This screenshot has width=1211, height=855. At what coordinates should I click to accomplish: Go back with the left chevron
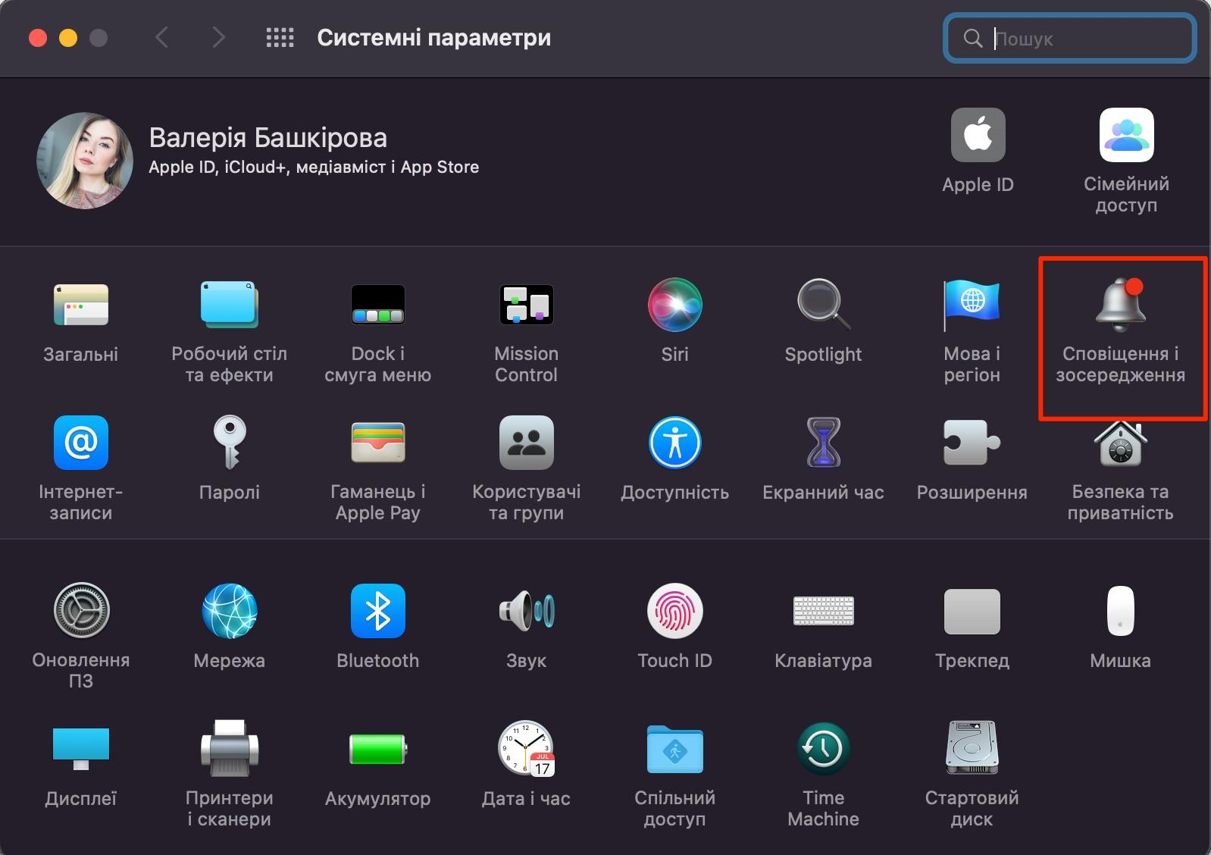161,37
